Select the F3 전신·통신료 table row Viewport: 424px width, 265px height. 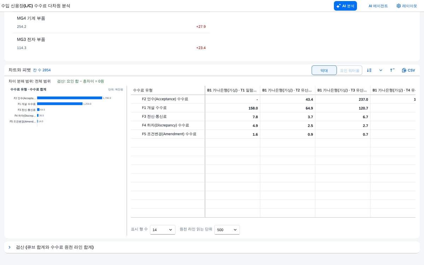point(273,117)
